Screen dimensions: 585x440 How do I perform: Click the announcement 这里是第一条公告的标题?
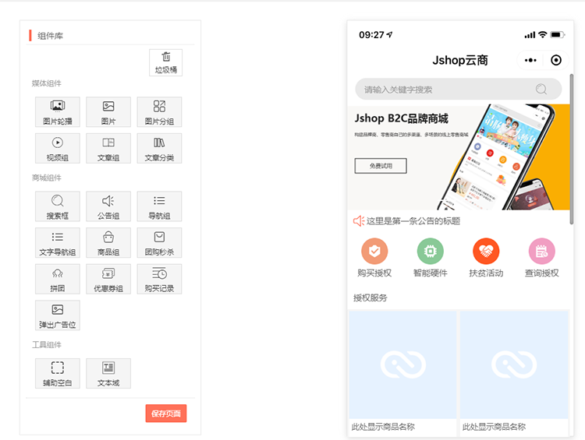413,221
